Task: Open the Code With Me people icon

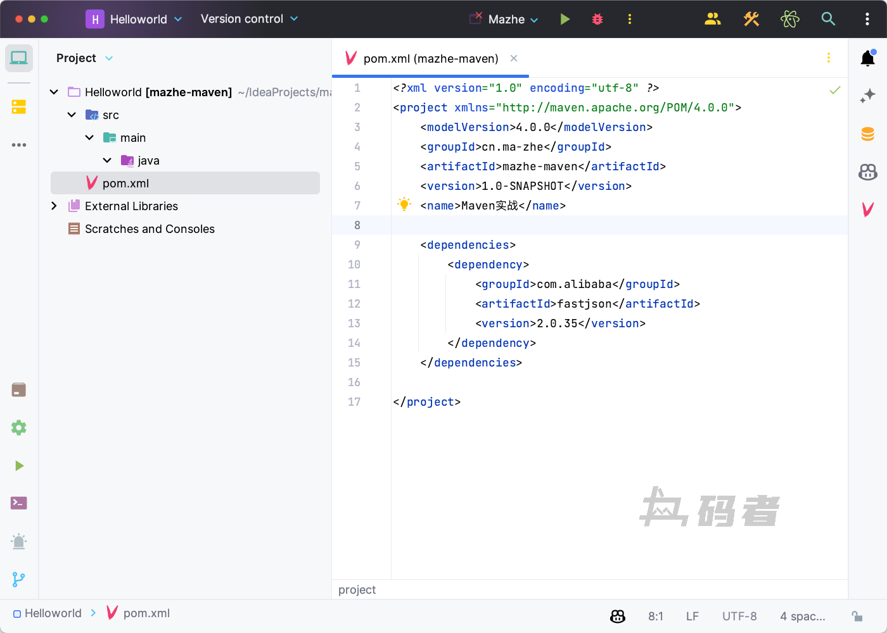Action: (713, 19)
